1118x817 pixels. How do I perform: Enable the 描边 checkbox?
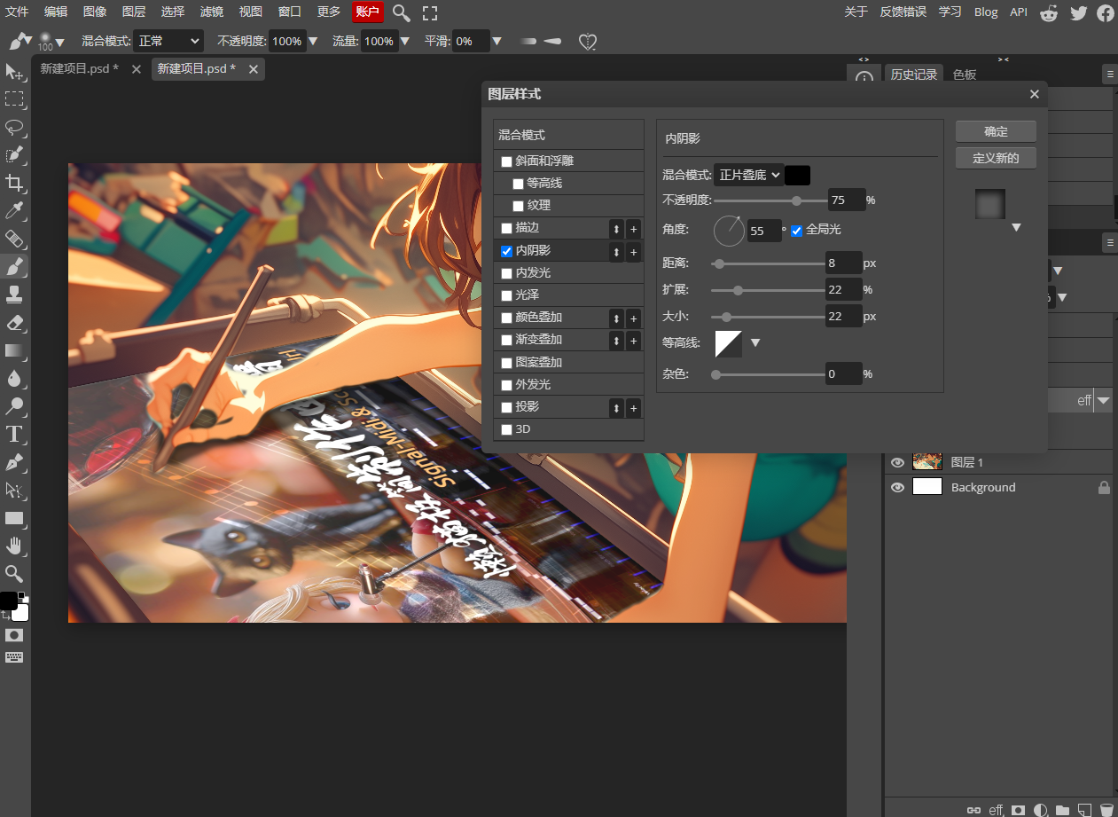point(506,228)
